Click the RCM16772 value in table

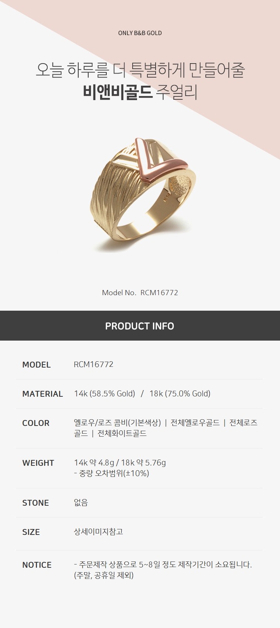tap(93, 364)
